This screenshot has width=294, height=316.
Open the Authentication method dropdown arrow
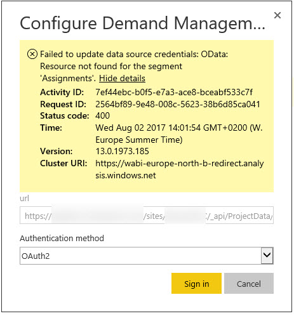(x=267, y=256)
